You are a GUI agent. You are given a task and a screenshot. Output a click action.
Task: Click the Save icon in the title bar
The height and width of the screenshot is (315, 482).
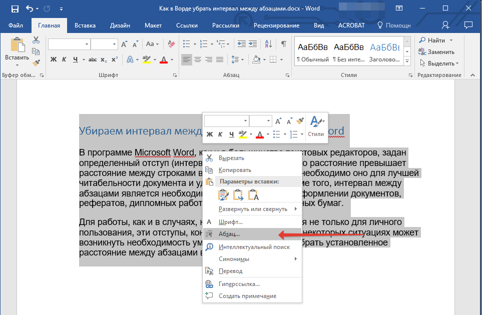(15, 9)
